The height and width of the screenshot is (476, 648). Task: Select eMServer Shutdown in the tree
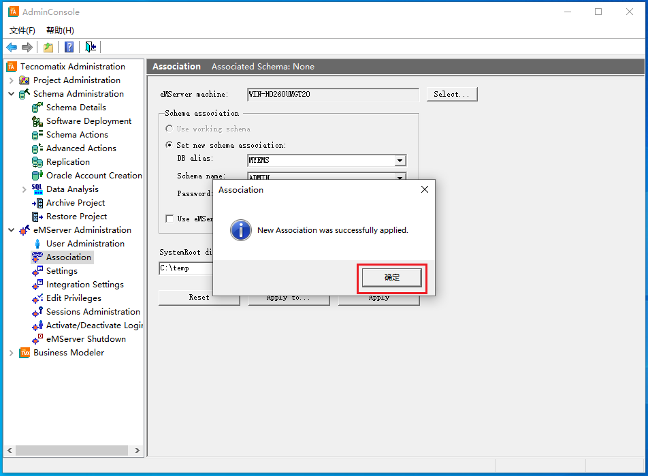click(86, 339)
